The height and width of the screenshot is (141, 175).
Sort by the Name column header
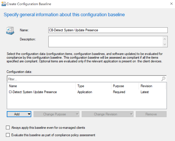tap(41, 86)
